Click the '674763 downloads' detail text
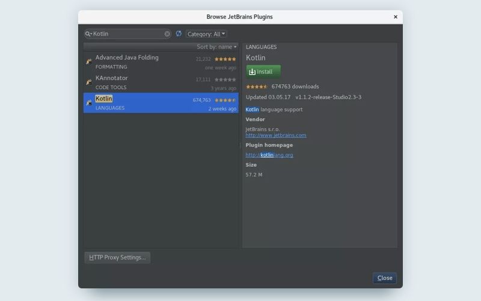481x301 pixels. (x=295, y=87)
